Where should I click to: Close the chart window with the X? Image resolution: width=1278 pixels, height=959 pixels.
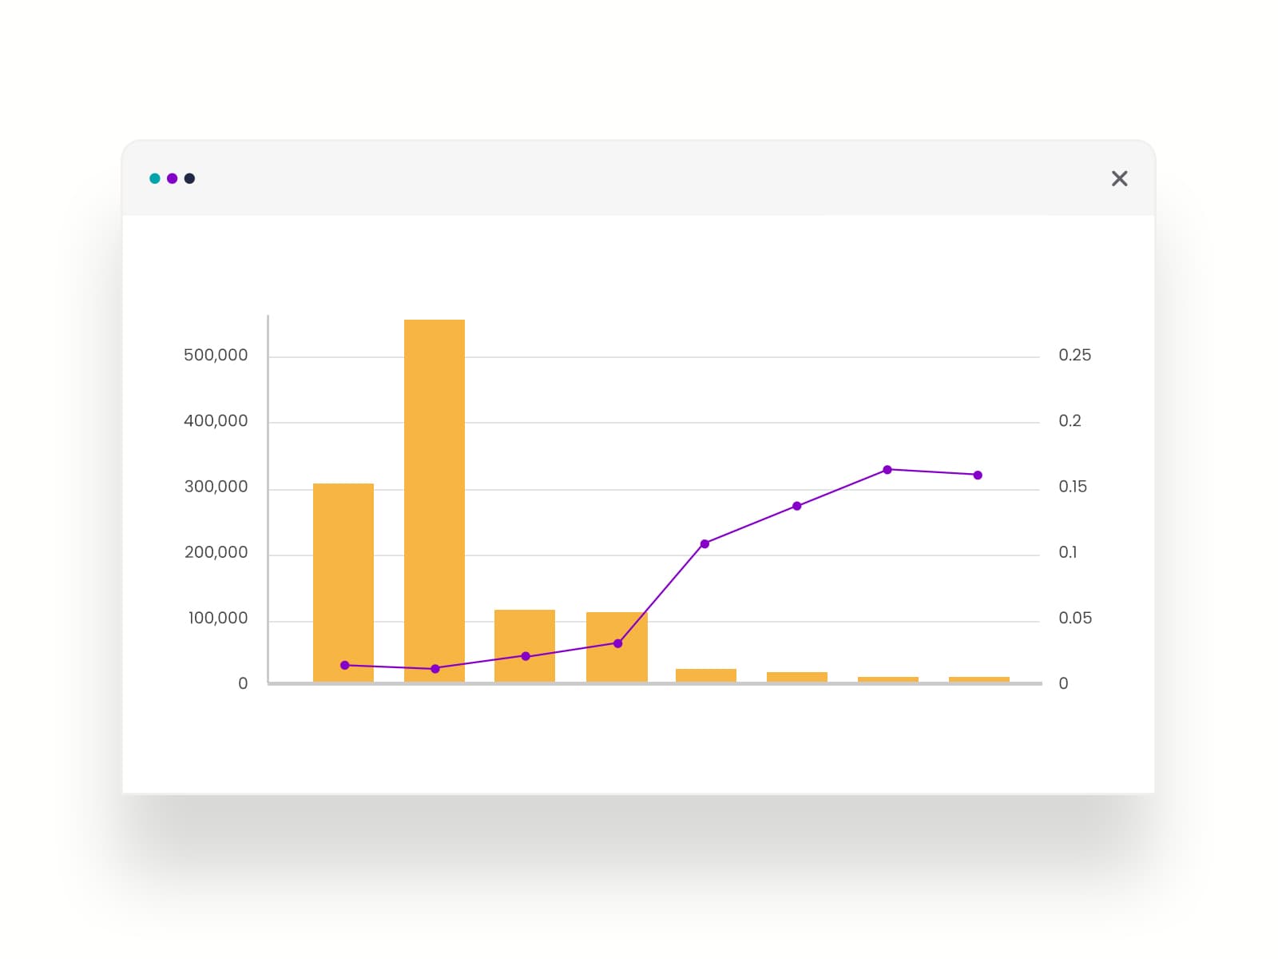coord(1119,178)
